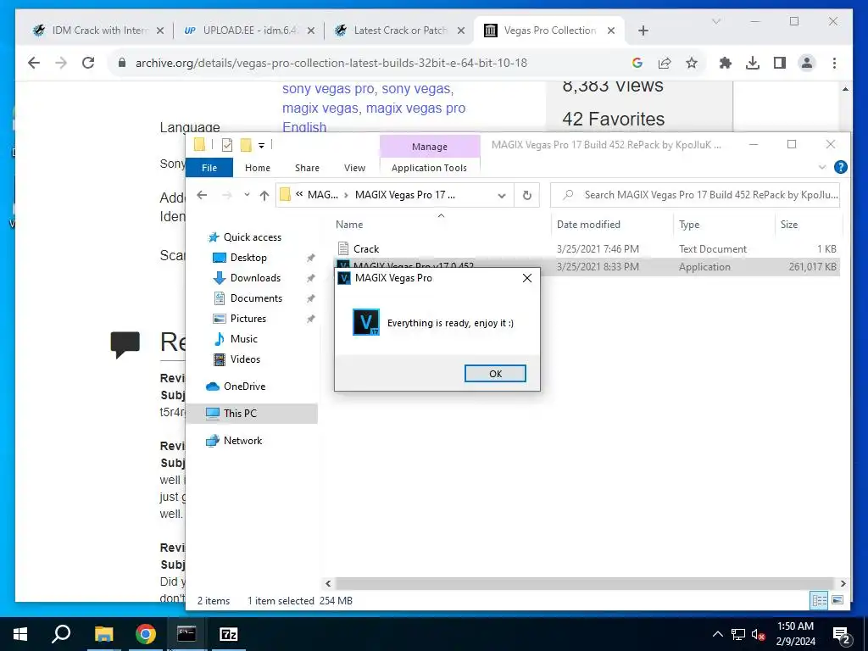Open Chrome extensions puzzle icon
Image resolution: width=868 pixels, height=651 pixels.
tap(726, 63)
